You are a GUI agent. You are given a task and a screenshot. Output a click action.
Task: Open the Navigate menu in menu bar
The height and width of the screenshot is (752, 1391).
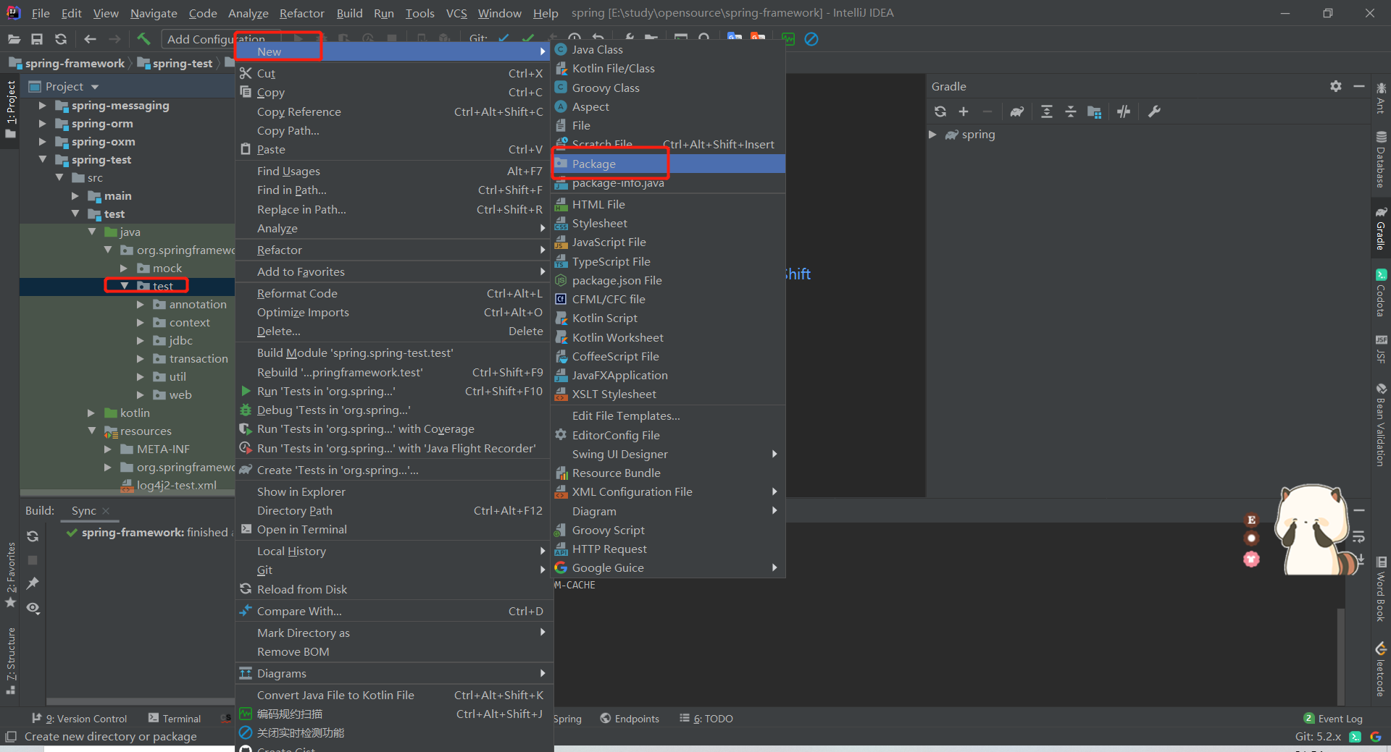[x=154, y=13]
